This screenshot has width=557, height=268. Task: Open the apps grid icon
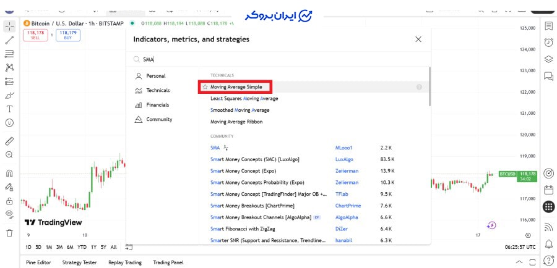point(549,207)
